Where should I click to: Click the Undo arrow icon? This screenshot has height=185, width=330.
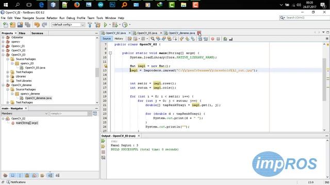click(37, 25)
